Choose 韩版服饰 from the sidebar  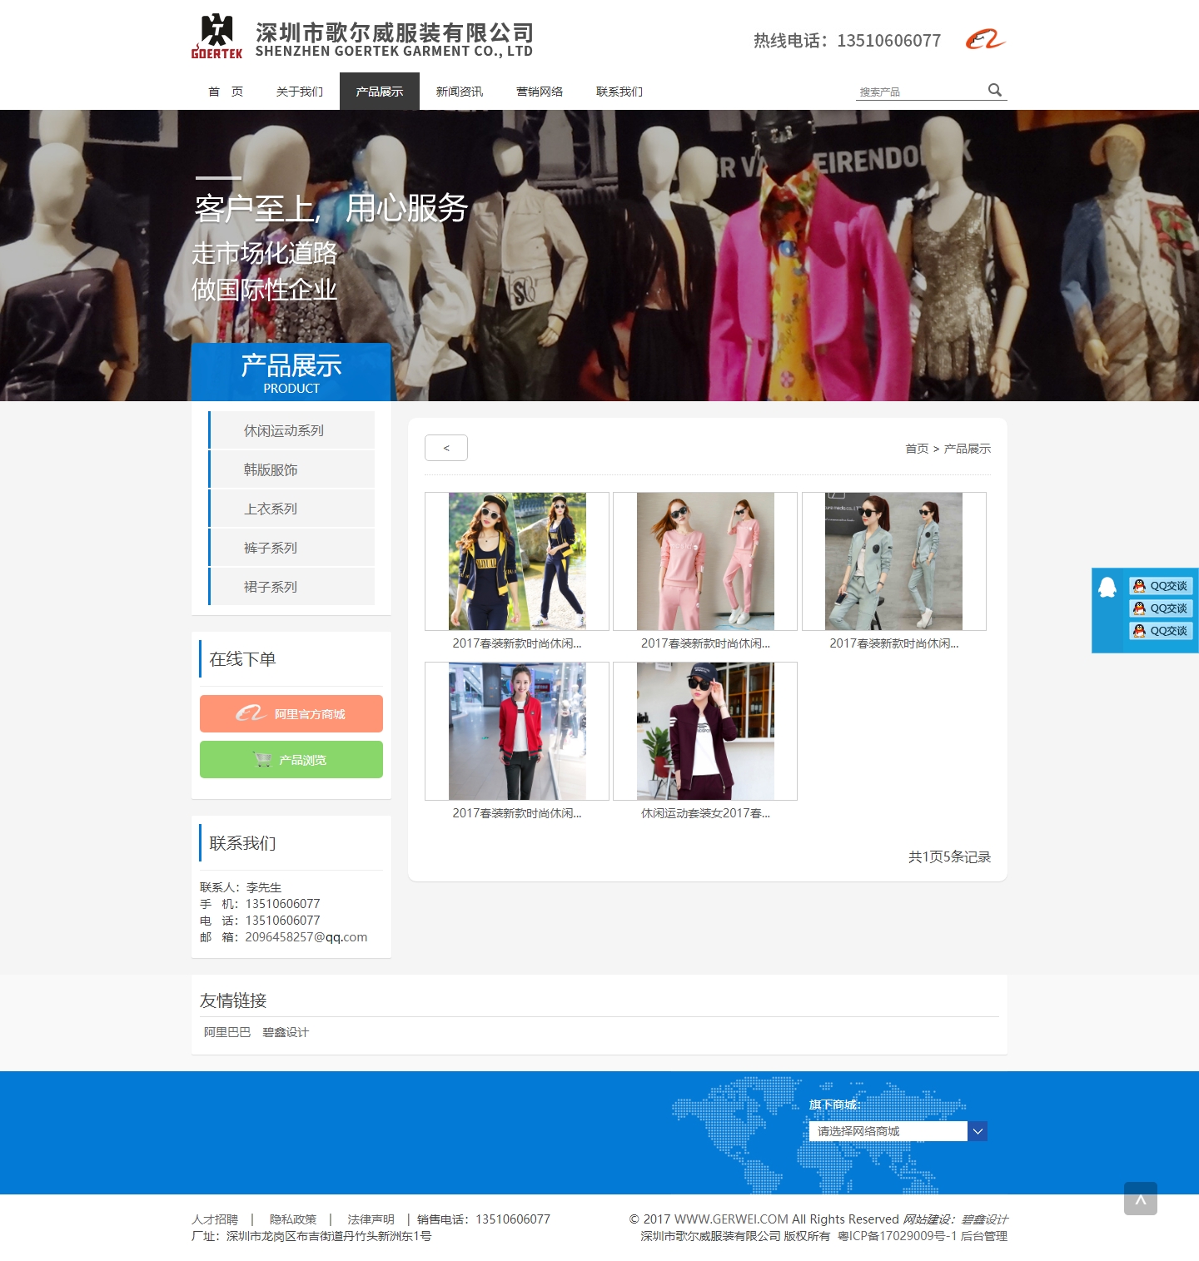[271, 469]
